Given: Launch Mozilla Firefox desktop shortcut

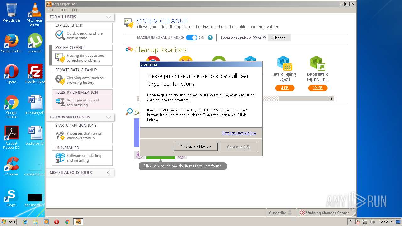Looking at the screenshot, I should click(x=11, y=43).
